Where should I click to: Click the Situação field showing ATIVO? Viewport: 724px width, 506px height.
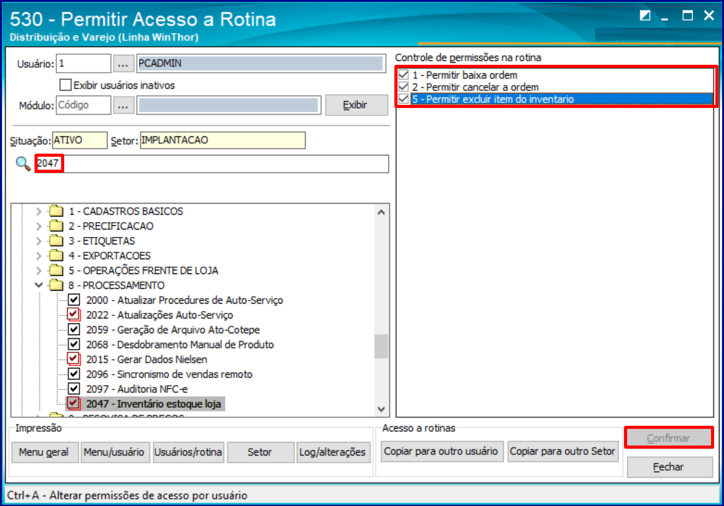(80, 140)
